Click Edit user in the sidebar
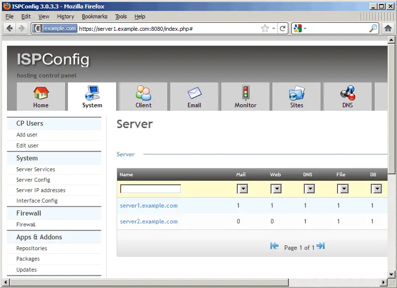 (27, 145)
